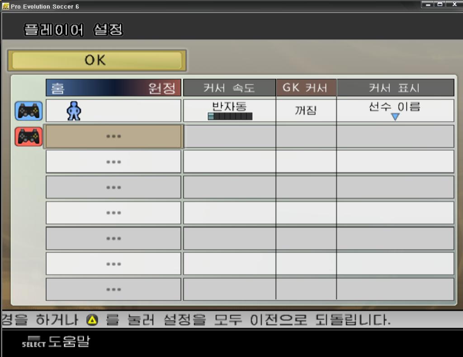Toggle the 반자동 cursor mode cell
The width and height of the screenshot is (463, 357).
click(229, 111)
